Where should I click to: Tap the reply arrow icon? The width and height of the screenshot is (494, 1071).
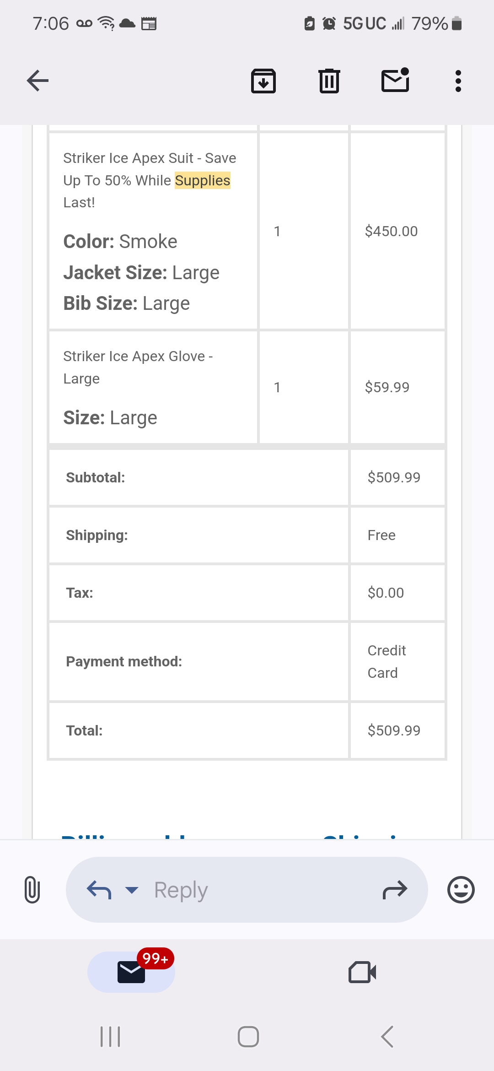pyautogui.click(x=99, y=890)
